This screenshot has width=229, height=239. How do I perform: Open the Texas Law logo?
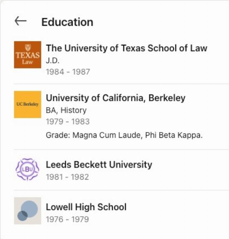(28, 55)
